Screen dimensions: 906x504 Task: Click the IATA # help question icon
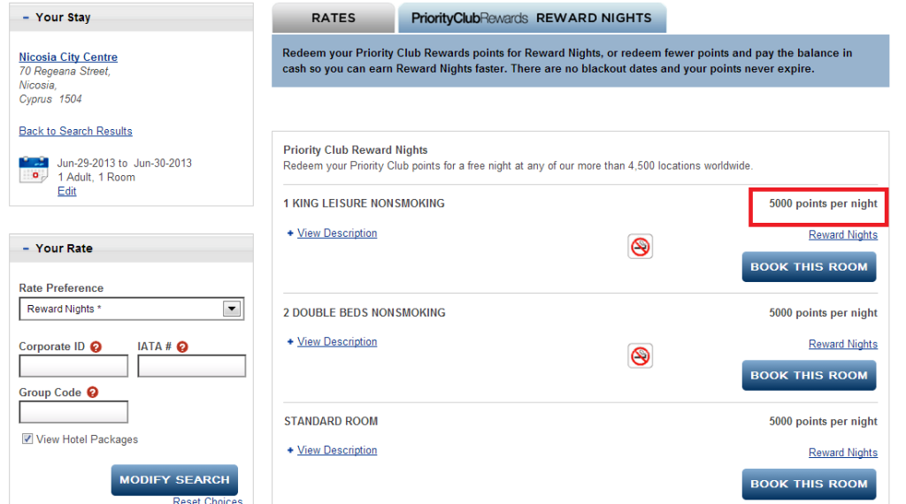coord(182,347)
